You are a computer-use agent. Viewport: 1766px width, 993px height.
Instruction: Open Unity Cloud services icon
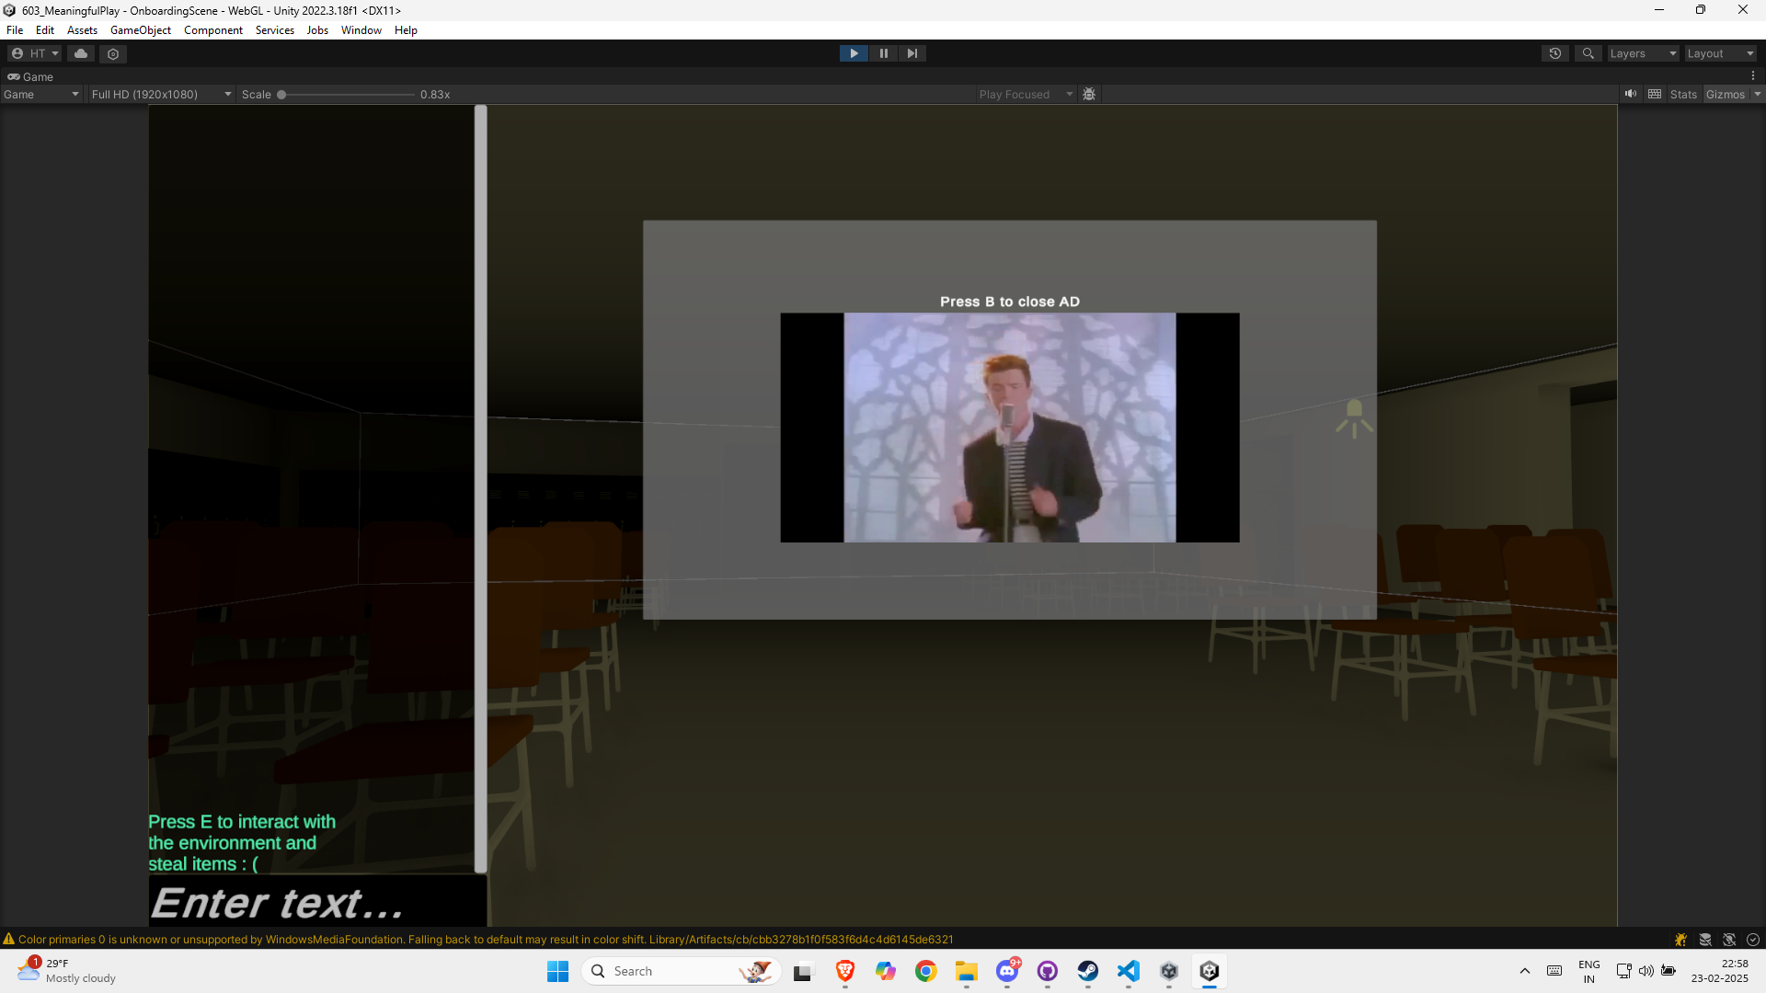81,53
